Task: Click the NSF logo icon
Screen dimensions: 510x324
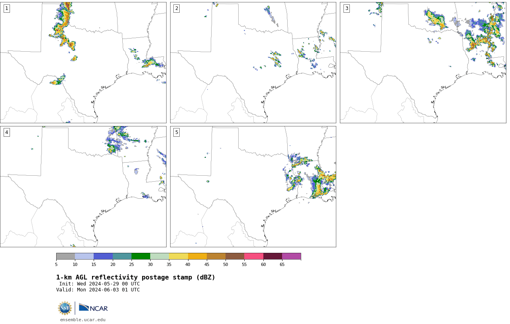Action: pos(65,308)
